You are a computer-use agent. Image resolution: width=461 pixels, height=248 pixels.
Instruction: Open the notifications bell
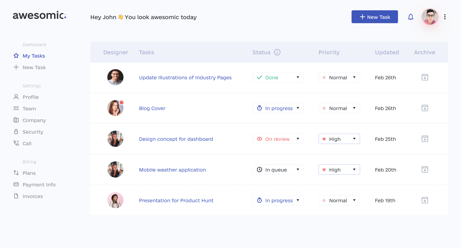click(x=411, y=17)
